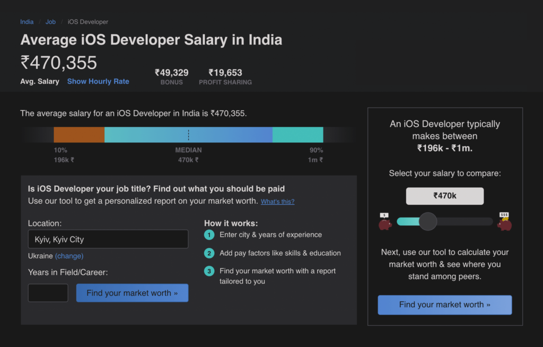Open the India breadcrumb link

tap(27, 22)
